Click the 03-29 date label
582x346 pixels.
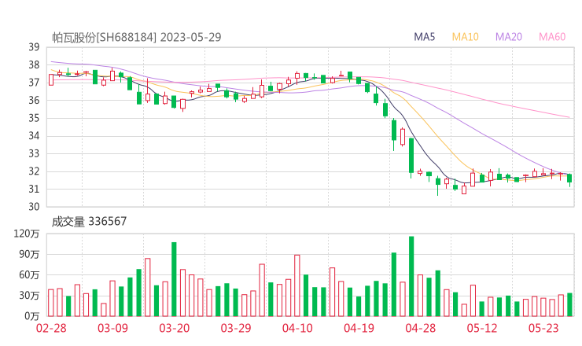(236, 328)
